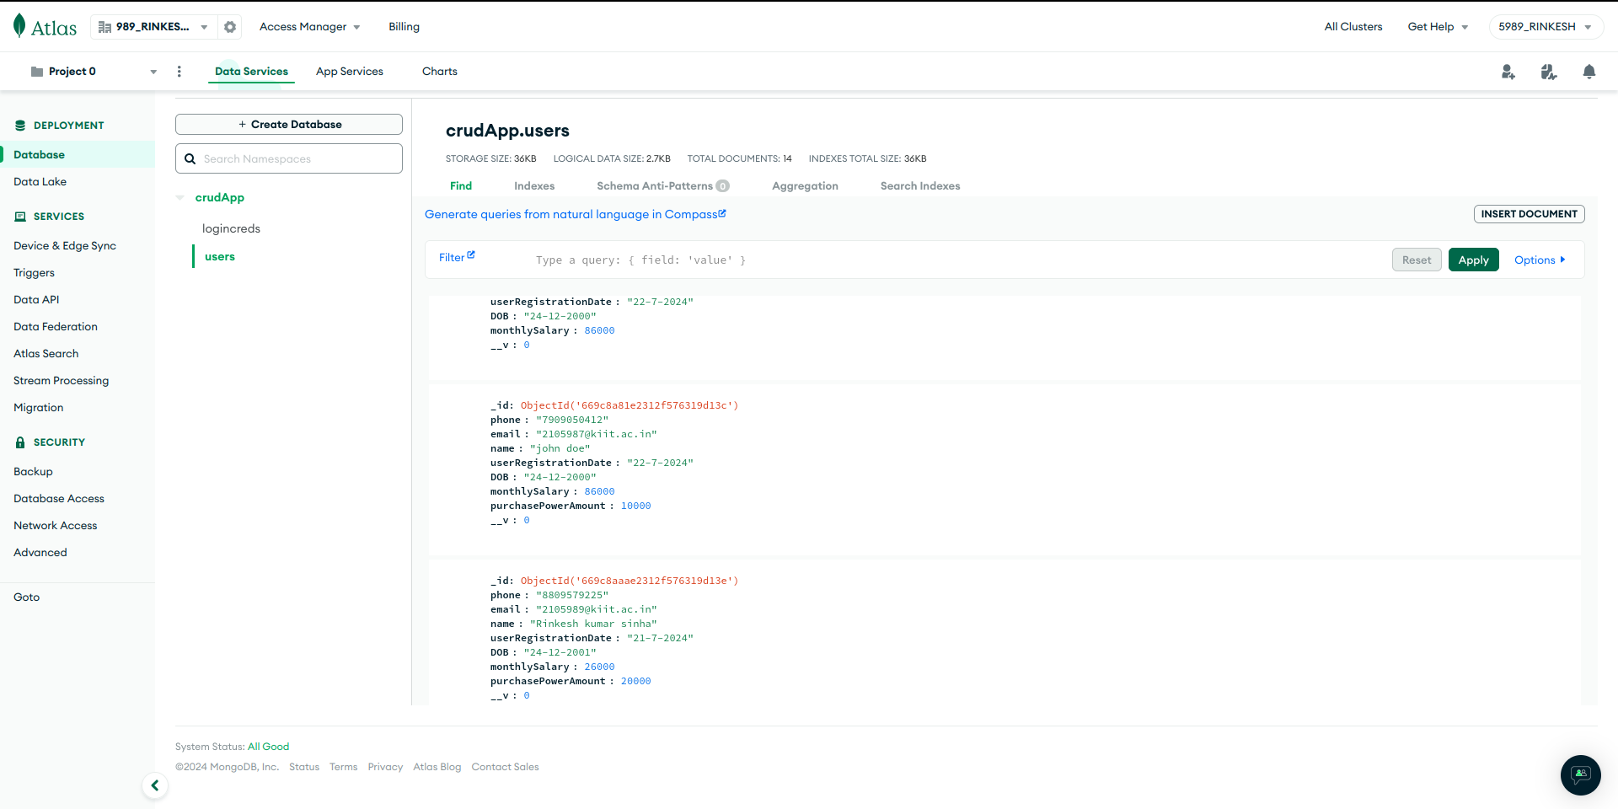Expand the organization selector dropdown
The height and width of the screenshot is (809, 1618).
click(204, 27)
